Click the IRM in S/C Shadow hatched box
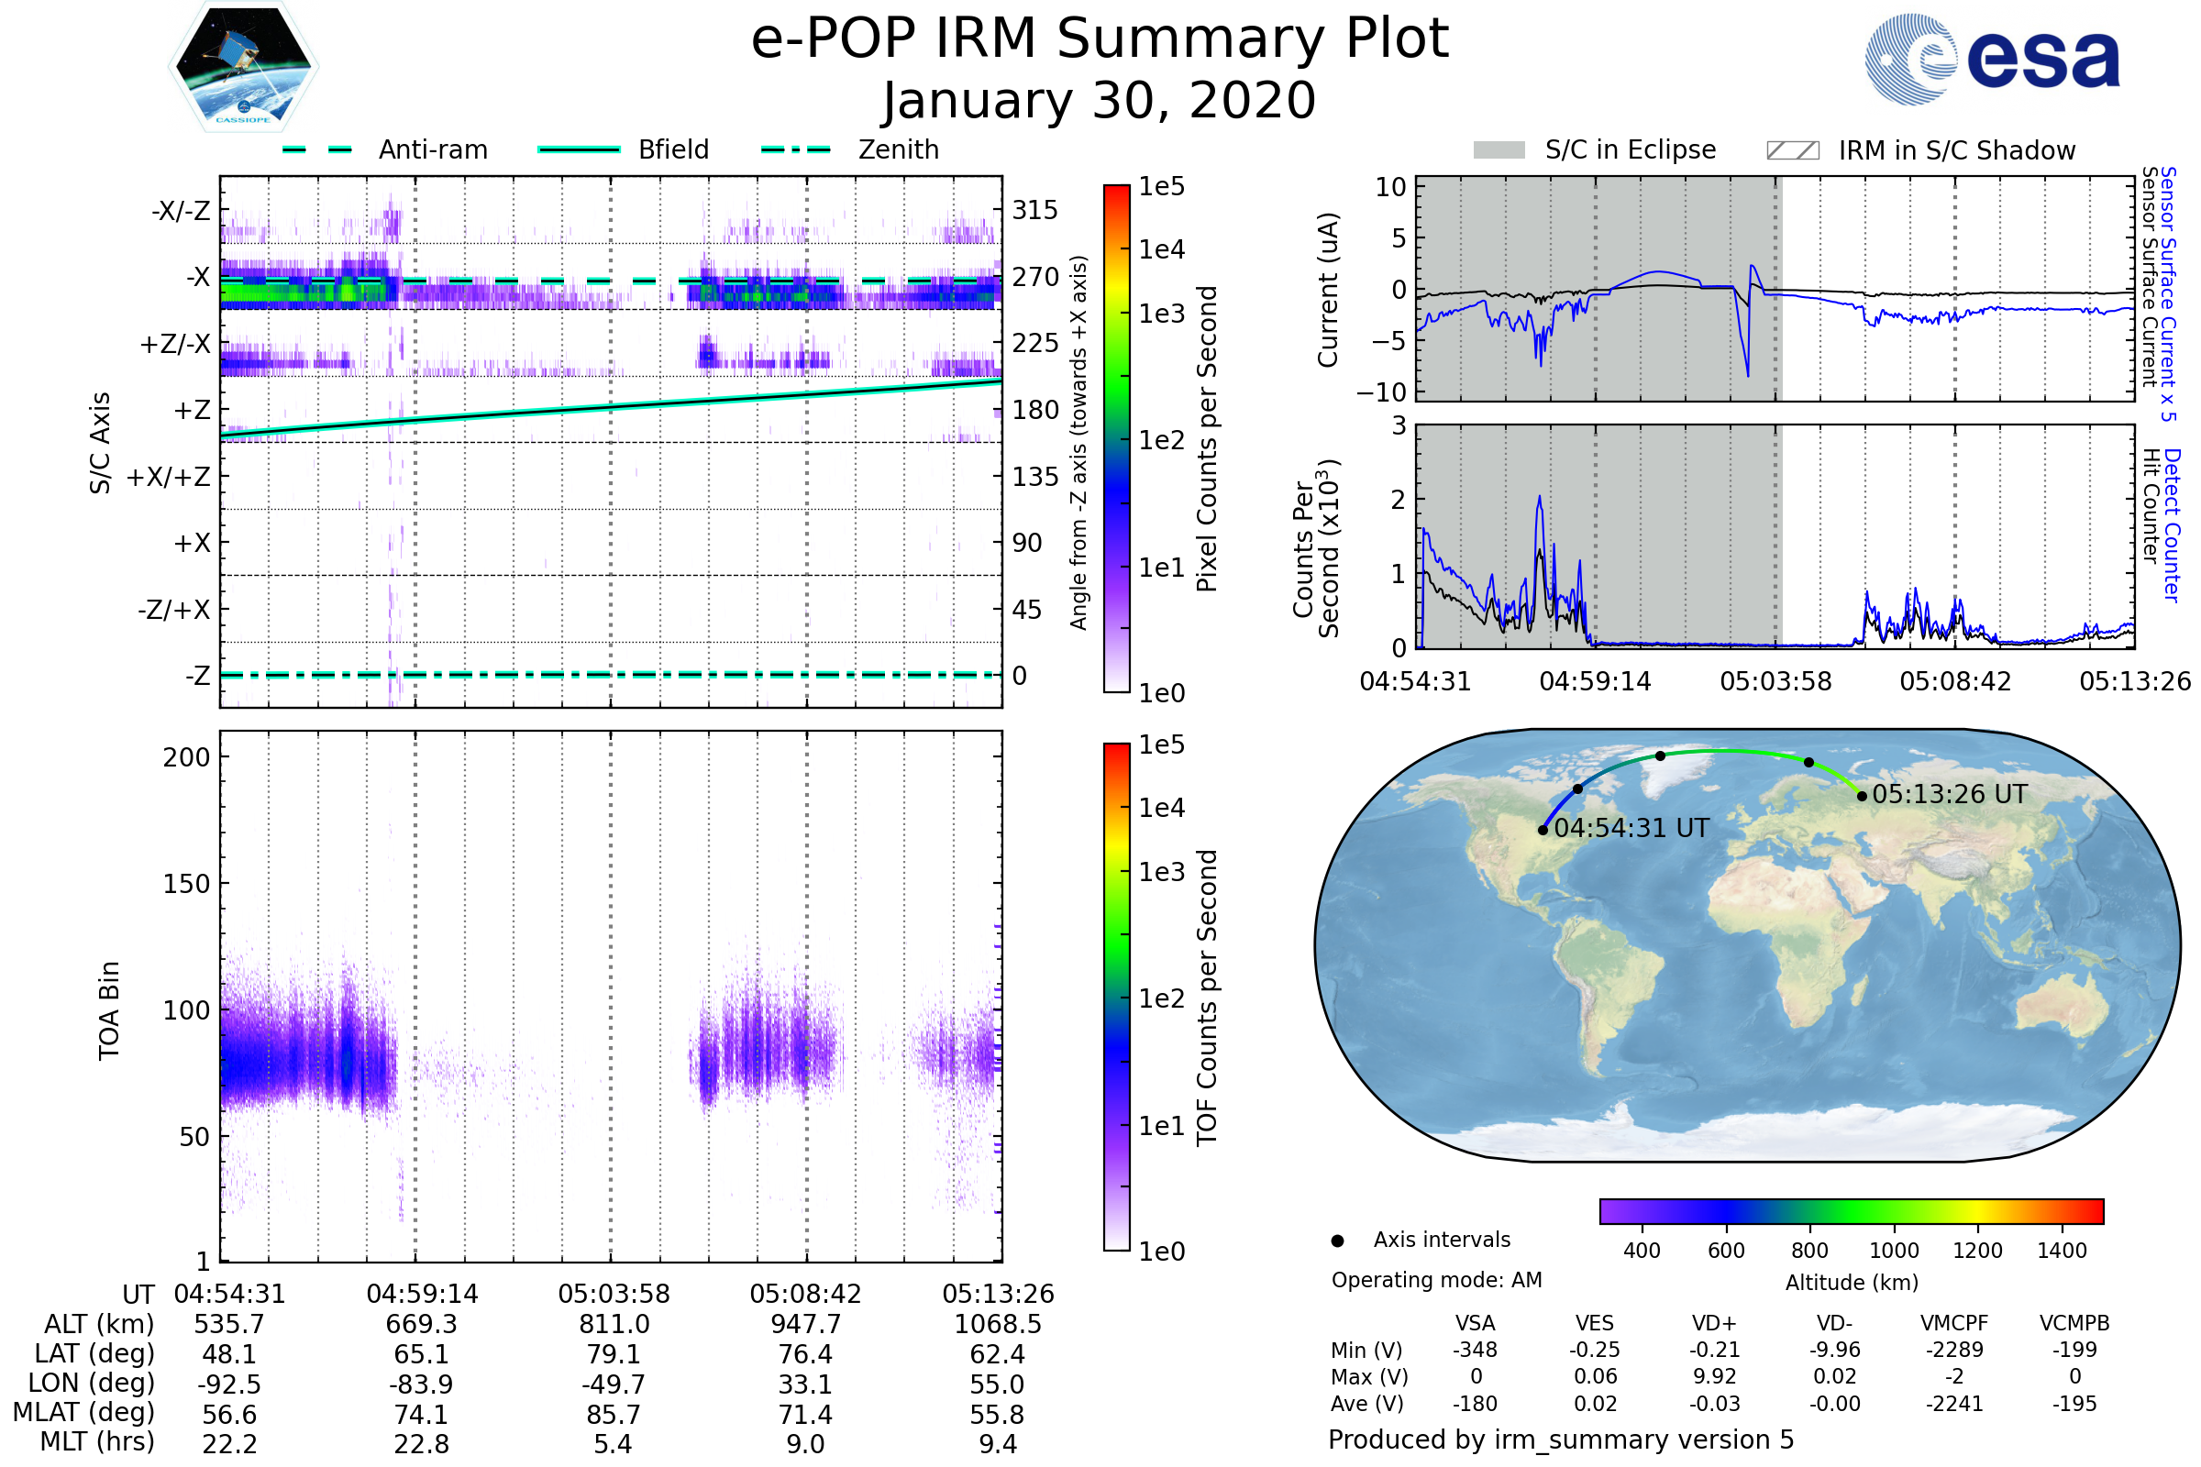Screen dimensions: 2201x1467 click(x=1792, y=150)
